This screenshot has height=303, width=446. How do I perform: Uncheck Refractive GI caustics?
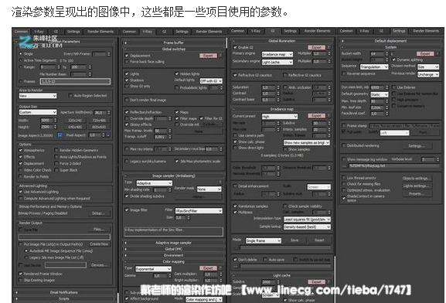pos(235,75)
